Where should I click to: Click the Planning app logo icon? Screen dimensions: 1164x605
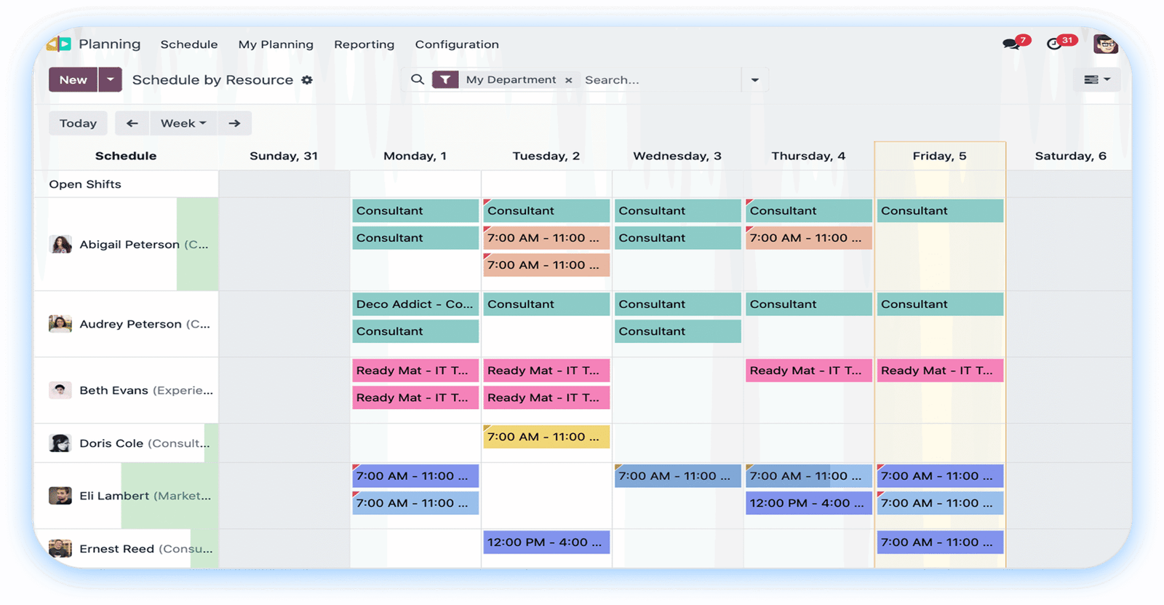tap(59, 44)
